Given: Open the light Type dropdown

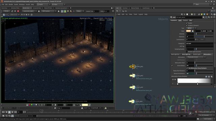Looking at the screenshot, I should click(191, 28).
